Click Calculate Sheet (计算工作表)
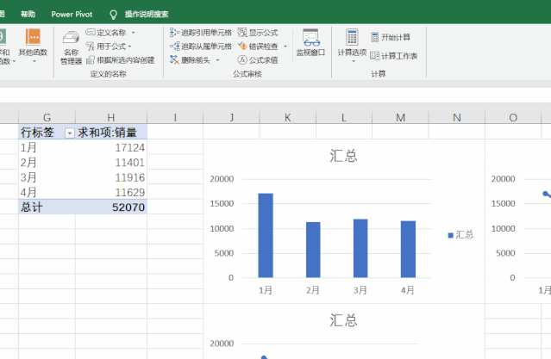This screenshot has width=551, height=359. coord(394,55)
